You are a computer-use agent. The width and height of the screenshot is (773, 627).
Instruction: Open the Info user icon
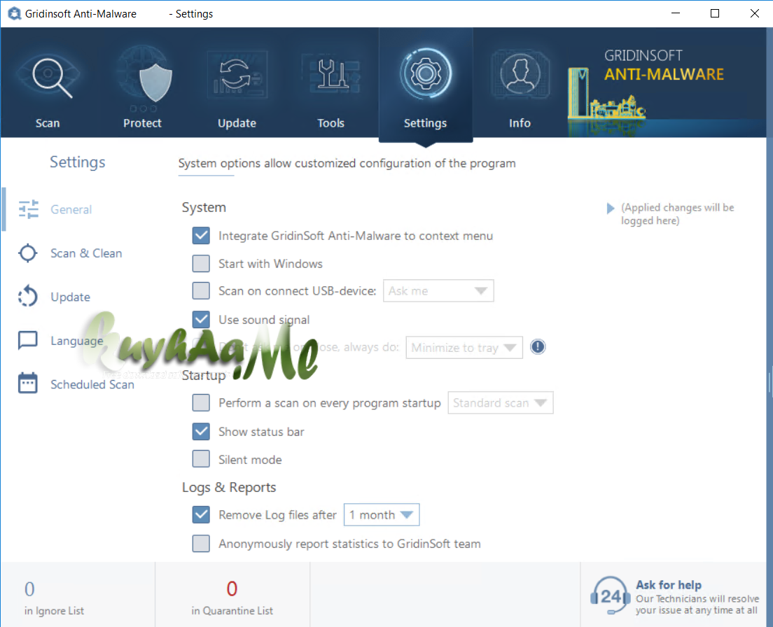coord(520,74)
